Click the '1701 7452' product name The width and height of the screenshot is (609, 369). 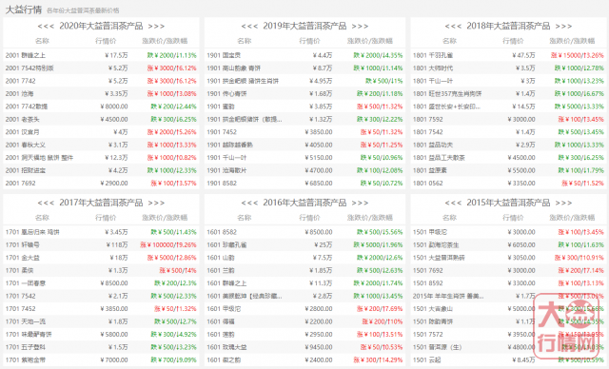click(20, 309)
